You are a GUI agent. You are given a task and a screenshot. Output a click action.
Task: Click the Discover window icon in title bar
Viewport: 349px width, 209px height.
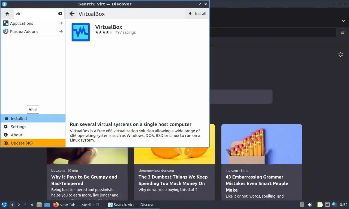[4, 4]
